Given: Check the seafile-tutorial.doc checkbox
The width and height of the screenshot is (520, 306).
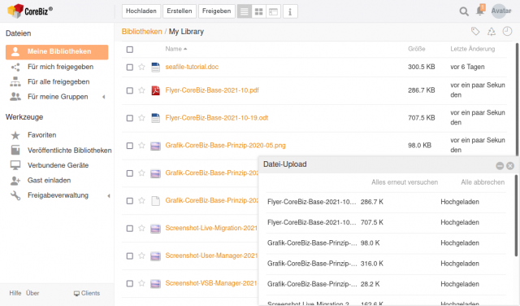Looking at the screenshot, I should tap(130, 68).
